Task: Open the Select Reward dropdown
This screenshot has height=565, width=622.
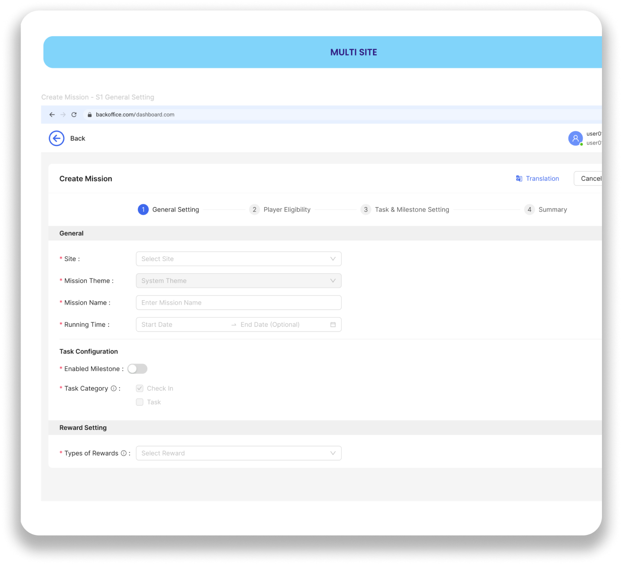Action: click(x=238, y=453)
